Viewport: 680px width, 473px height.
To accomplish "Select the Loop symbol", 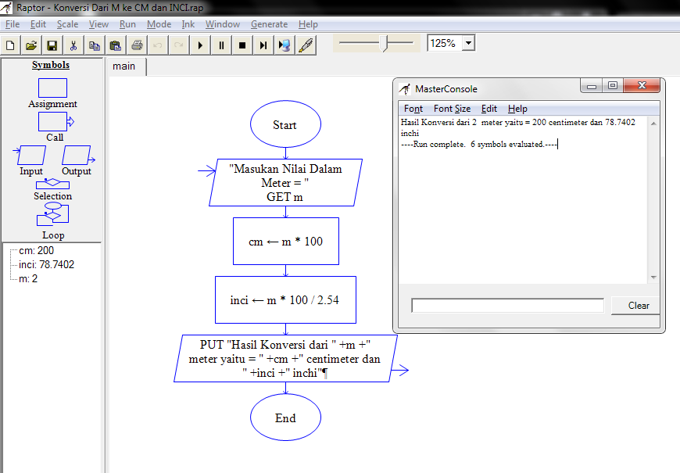I will 52,214.
